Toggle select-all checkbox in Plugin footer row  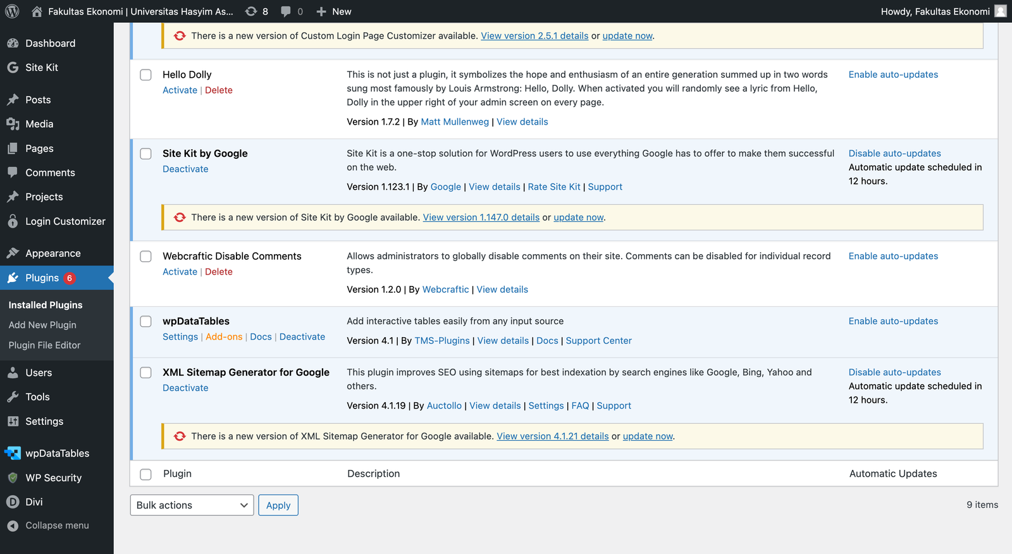pyautogui.click(x=146, y=474)
